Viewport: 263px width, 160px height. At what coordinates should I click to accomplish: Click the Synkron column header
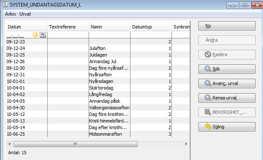181,27
